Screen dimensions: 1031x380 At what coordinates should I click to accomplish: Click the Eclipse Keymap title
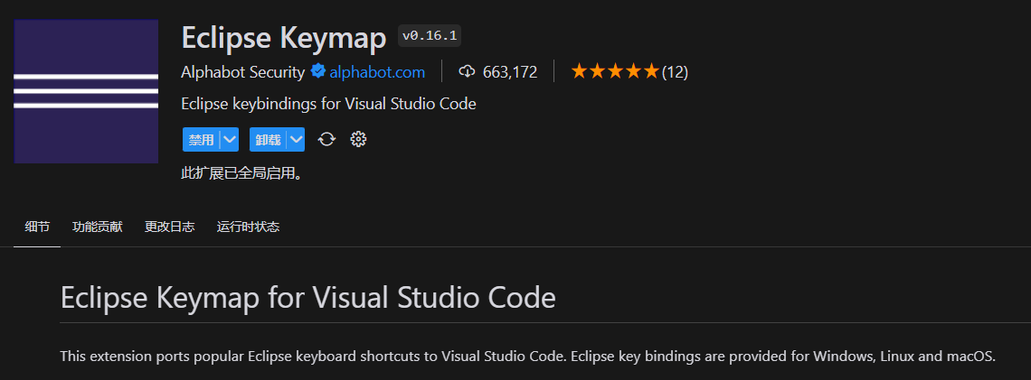pyautogui.click(x=284, y=38)
